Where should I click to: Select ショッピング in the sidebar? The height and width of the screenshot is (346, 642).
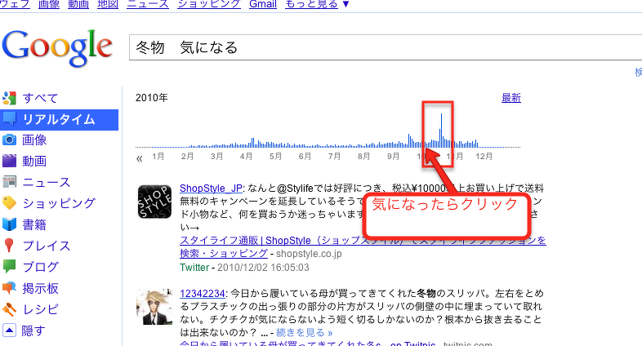pos(59,203)
